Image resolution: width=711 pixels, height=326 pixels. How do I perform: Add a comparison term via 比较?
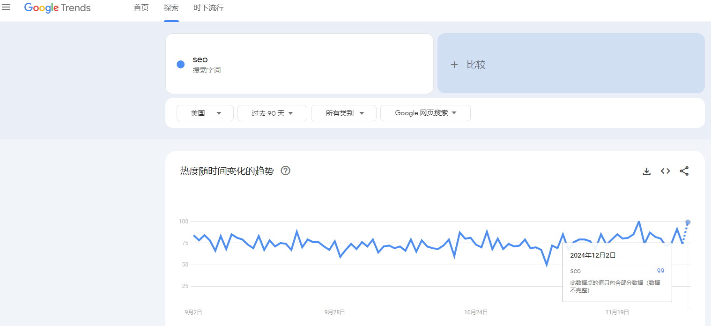(x=571, y=64)
